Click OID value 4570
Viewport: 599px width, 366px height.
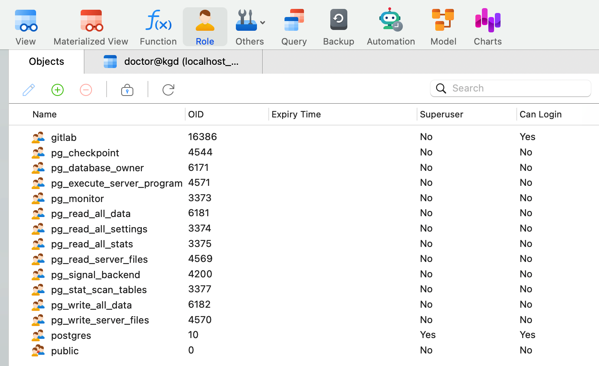200,320
